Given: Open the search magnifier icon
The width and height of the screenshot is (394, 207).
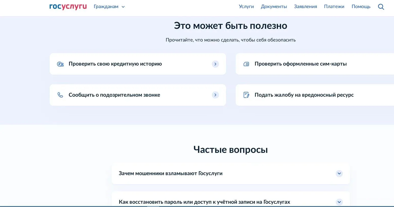Looking at the screenshot, I should tap(381, 7).
